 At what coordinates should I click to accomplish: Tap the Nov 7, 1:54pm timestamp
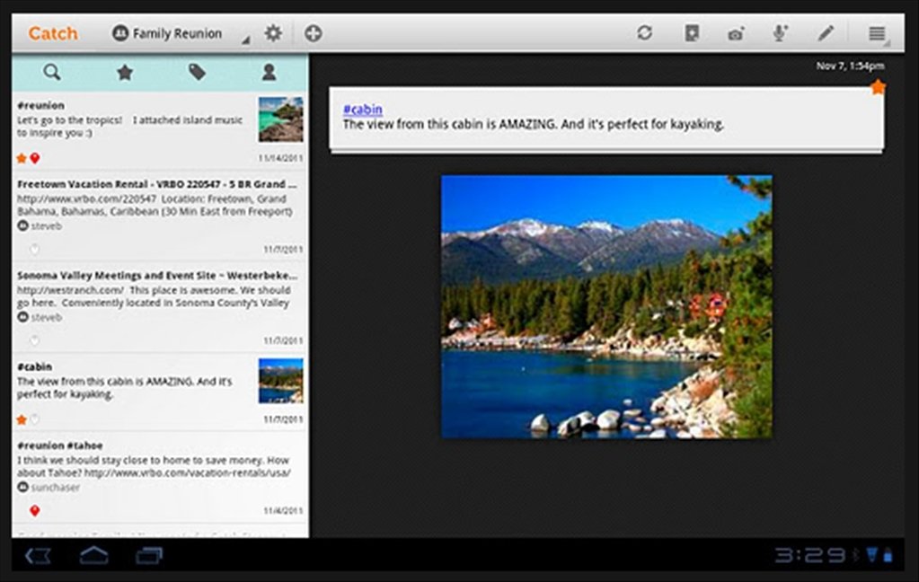click(x=850, y=66)
